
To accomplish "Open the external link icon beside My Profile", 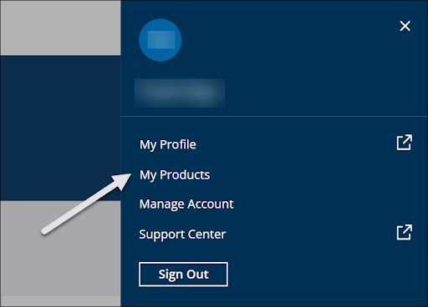I will 404,143.
